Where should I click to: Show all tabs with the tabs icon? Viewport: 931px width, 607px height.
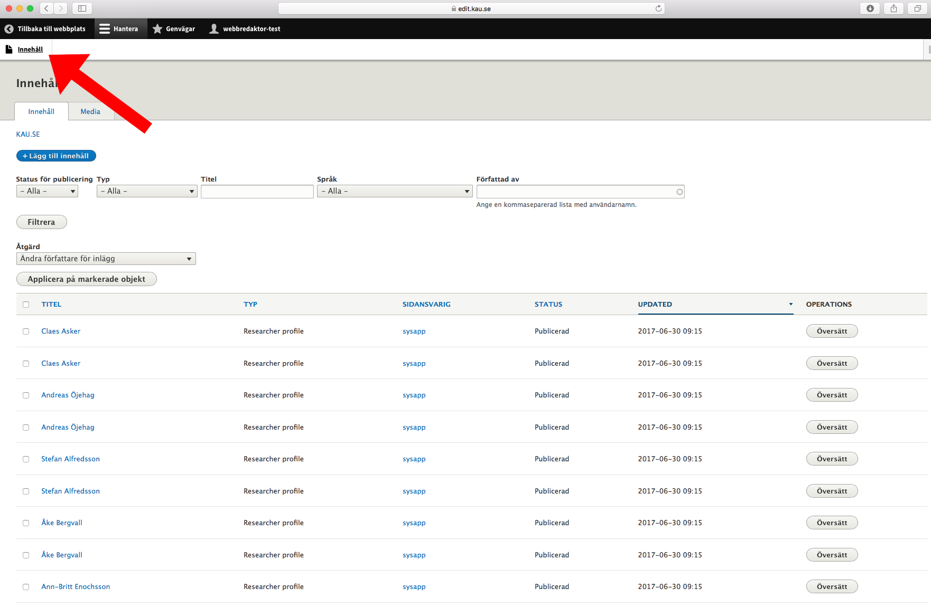click(917, 8)
